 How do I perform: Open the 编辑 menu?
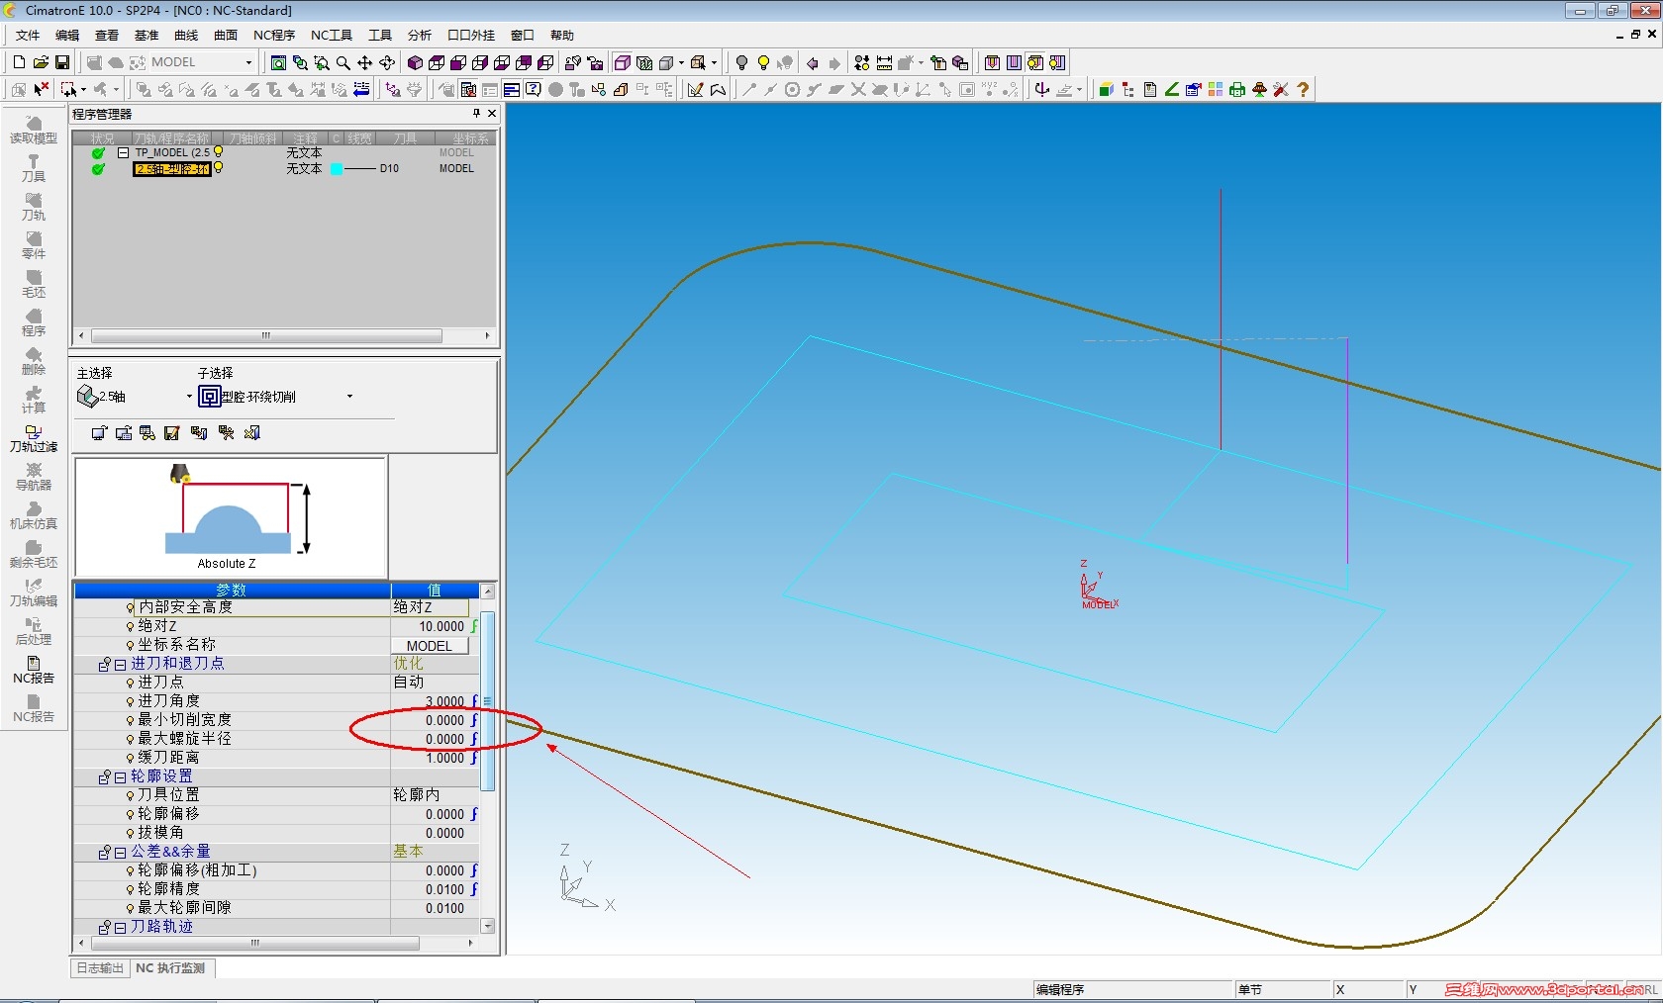[x=67, y=35]
